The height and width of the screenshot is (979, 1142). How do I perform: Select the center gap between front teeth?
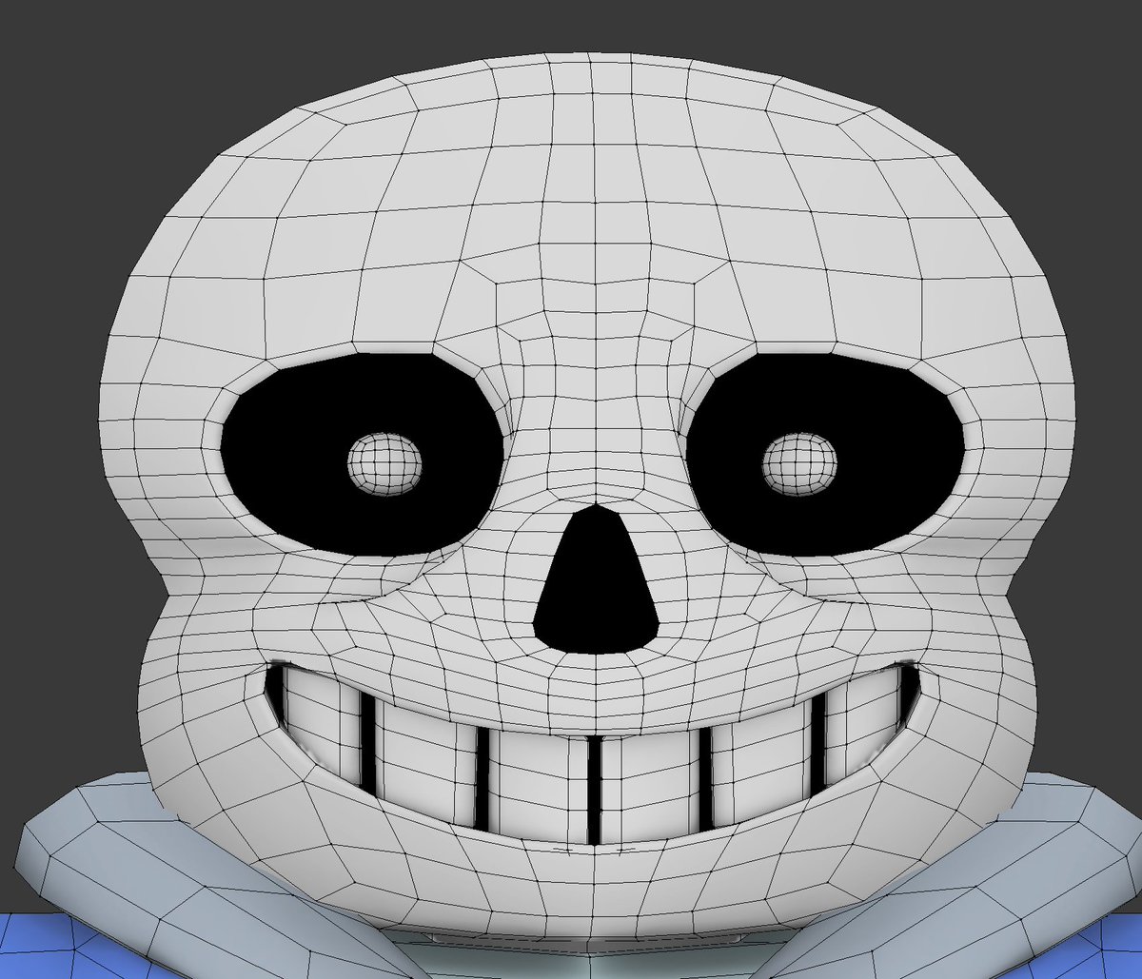coord(594,790)
